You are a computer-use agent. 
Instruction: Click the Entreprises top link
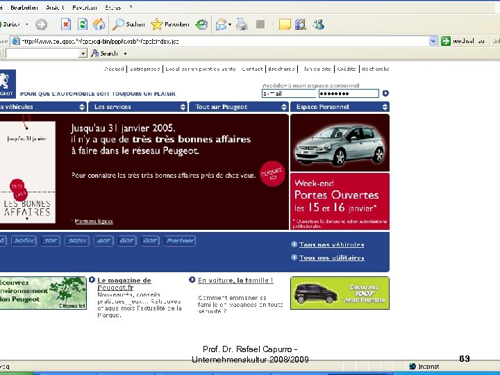[144, 69]
